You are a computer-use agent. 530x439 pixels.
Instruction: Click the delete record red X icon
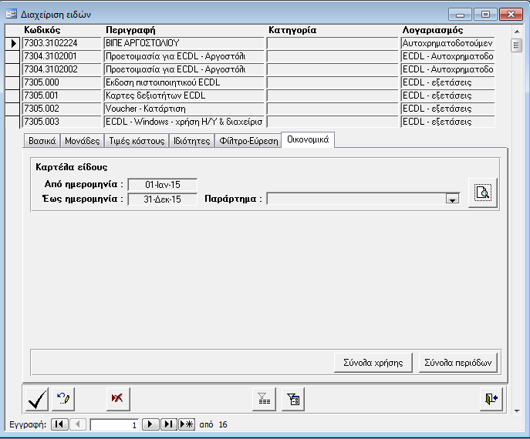tap(118, 398)
